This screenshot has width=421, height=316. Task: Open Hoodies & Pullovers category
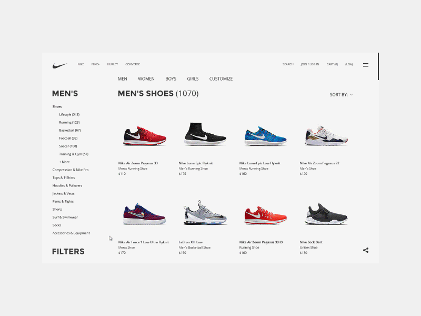point(67,185)
